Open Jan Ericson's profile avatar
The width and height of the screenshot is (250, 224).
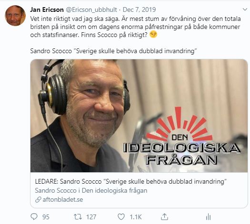click(15, 15)
